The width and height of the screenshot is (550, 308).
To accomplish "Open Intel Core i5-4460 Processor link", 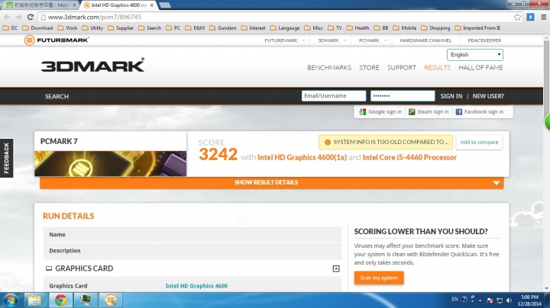I will pos(409,158).
